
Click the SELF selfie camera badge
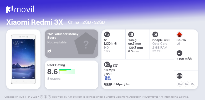[108, 84]
